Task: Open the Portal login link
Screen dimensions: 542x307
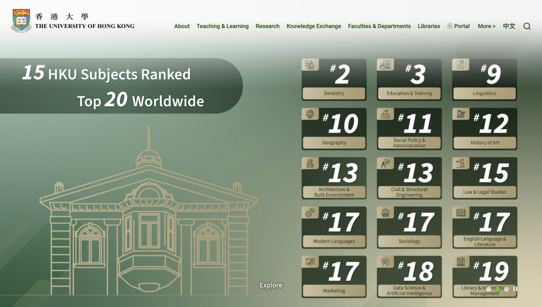Action: [x=458, y=26]
